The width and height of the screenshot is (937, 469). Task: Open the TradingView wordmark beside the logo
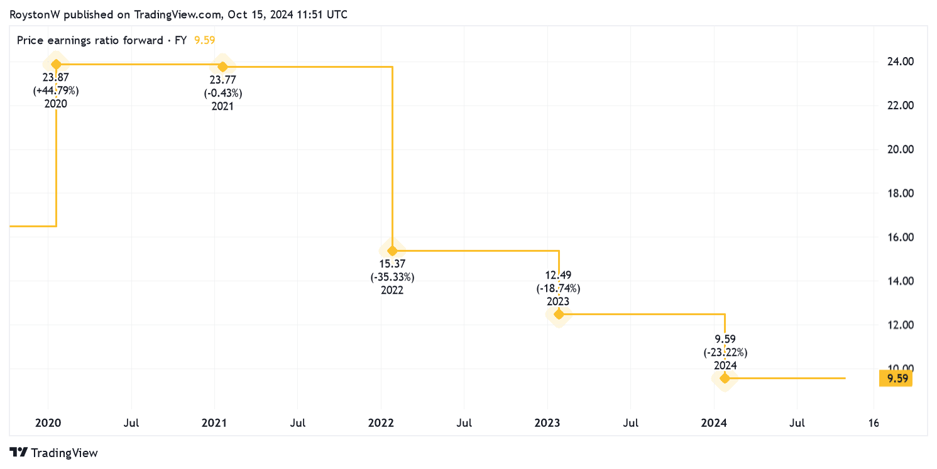64,453
